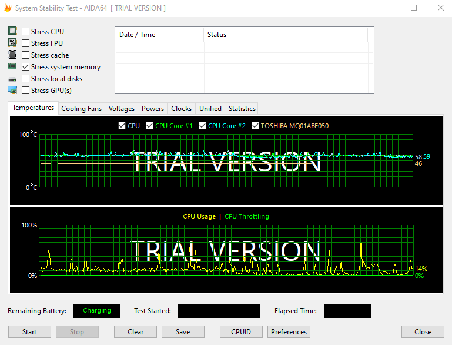452x345 pixels.
Task: Enable the Stress cache checkbox
Action: [25, 55]
